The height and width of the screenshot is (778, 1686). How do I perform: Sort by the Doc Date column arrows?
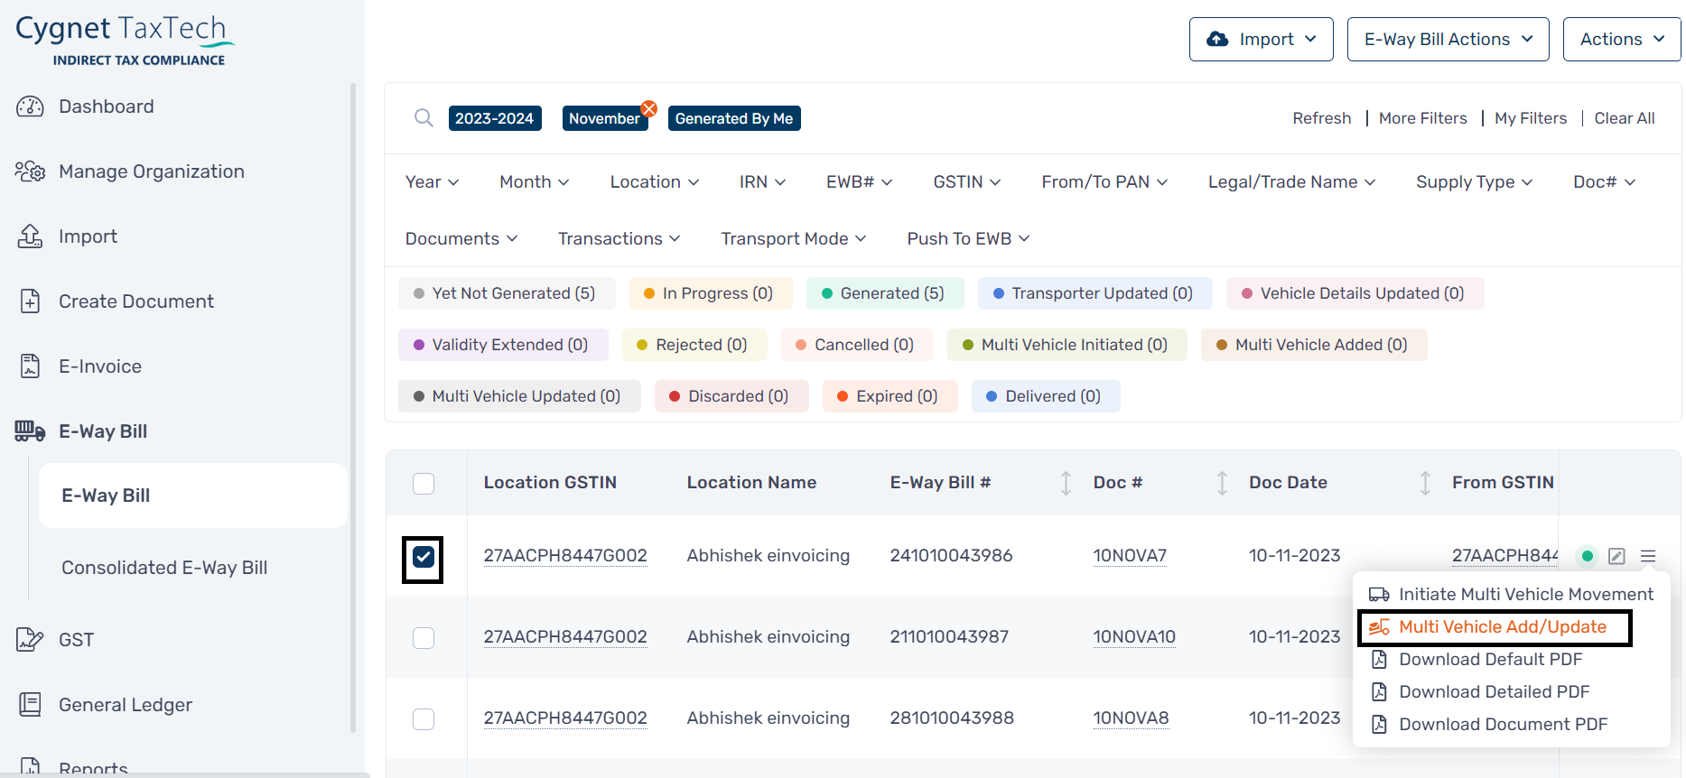[1425, 483]
